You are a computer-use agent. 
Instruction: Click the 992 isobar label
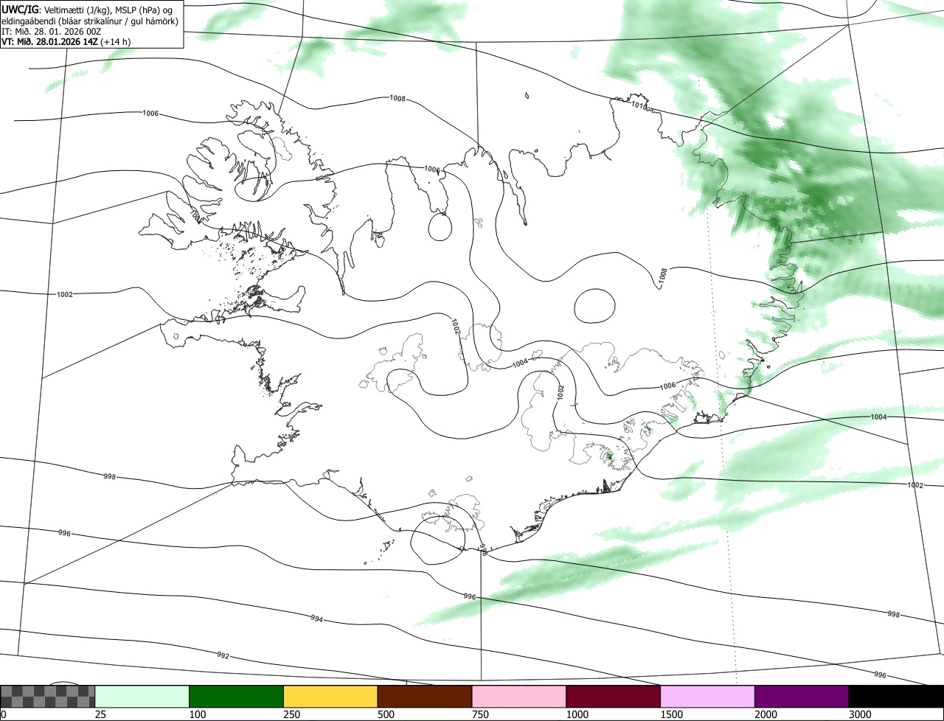[x=223, y=655]
